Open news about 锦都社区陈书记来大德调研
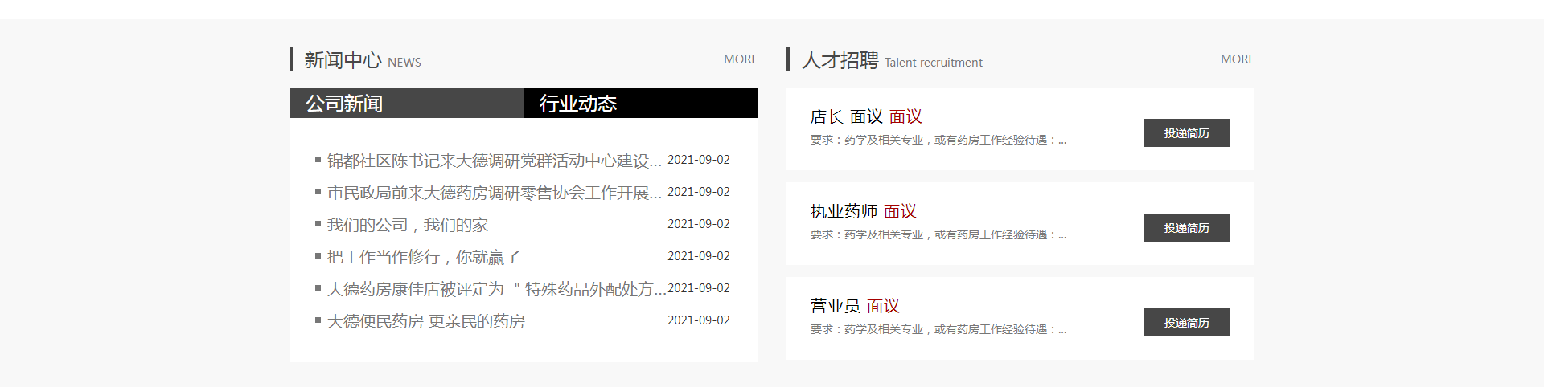1544x387 pixels. (494, 161)
